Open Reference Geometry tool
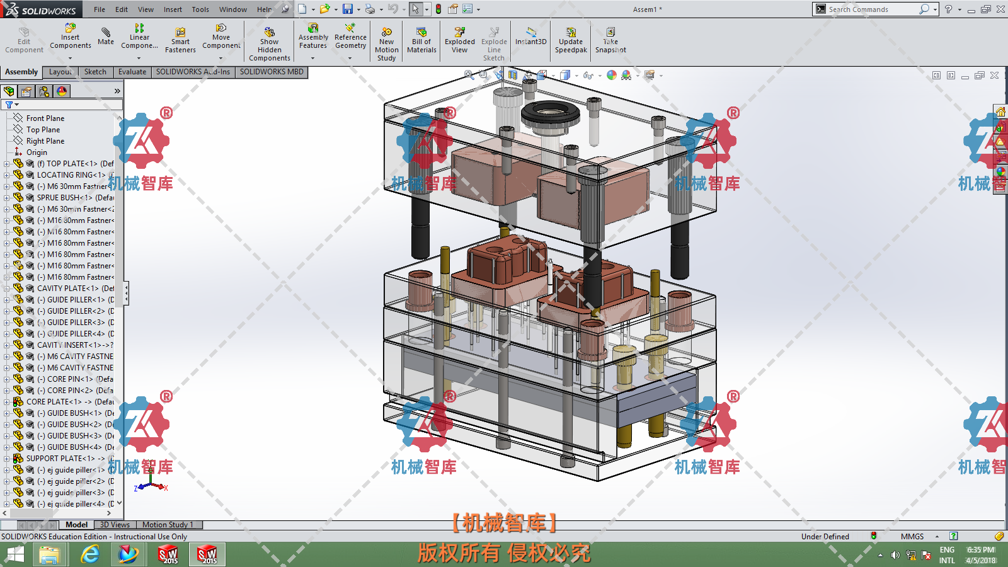Image resolution: width=1008 pixels, height=567 pixels. coord(350,36)
